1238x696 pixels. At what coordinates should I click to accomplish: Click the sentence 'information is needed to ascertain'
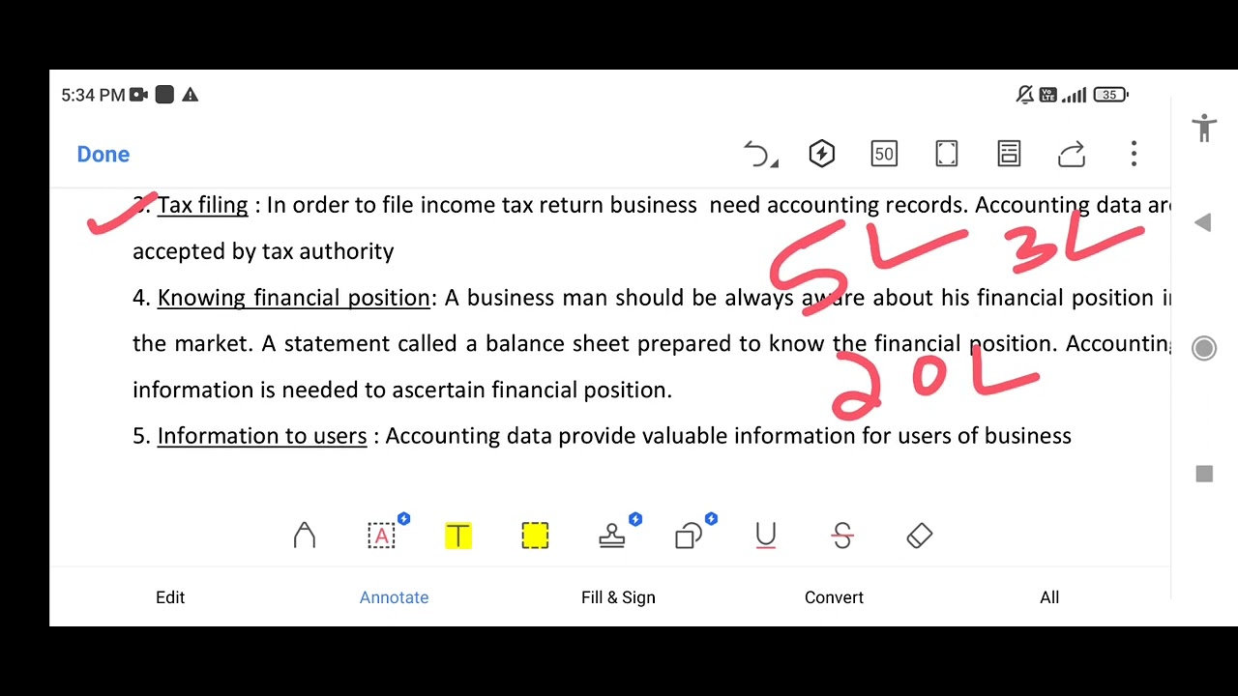(309, 390)
